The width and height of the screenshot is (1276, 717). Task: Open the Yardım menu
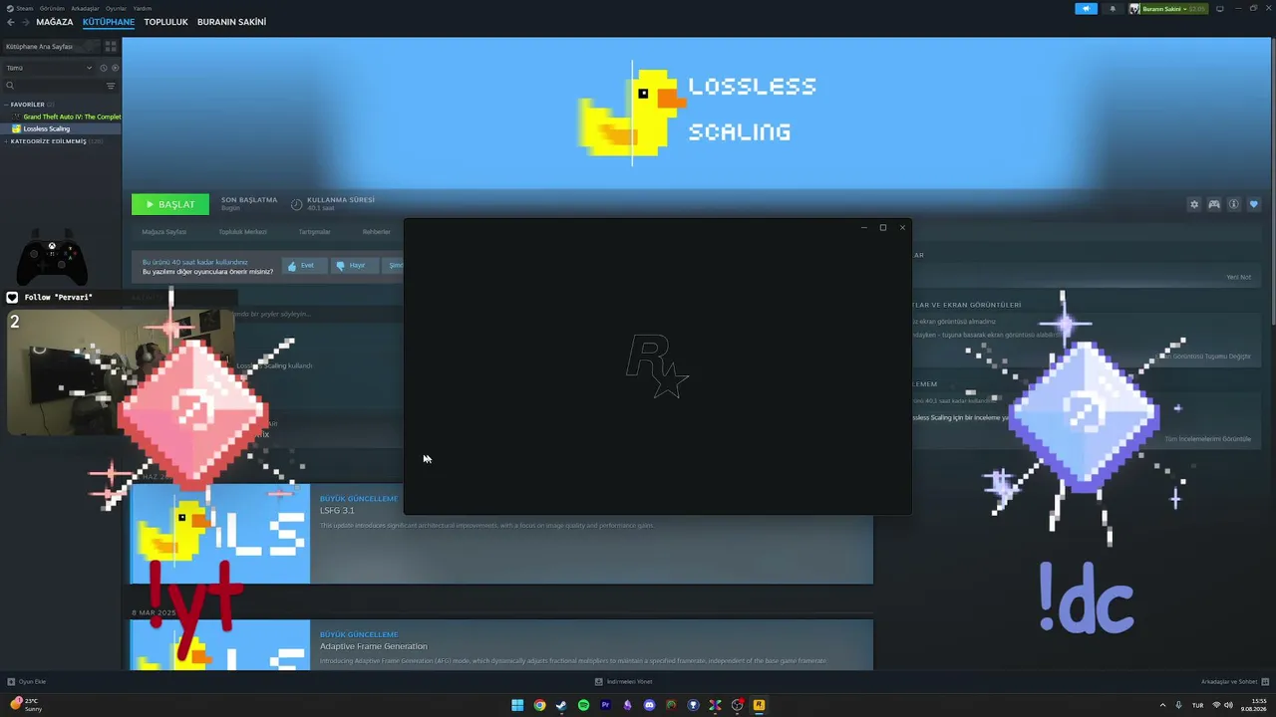pos(143,8)
